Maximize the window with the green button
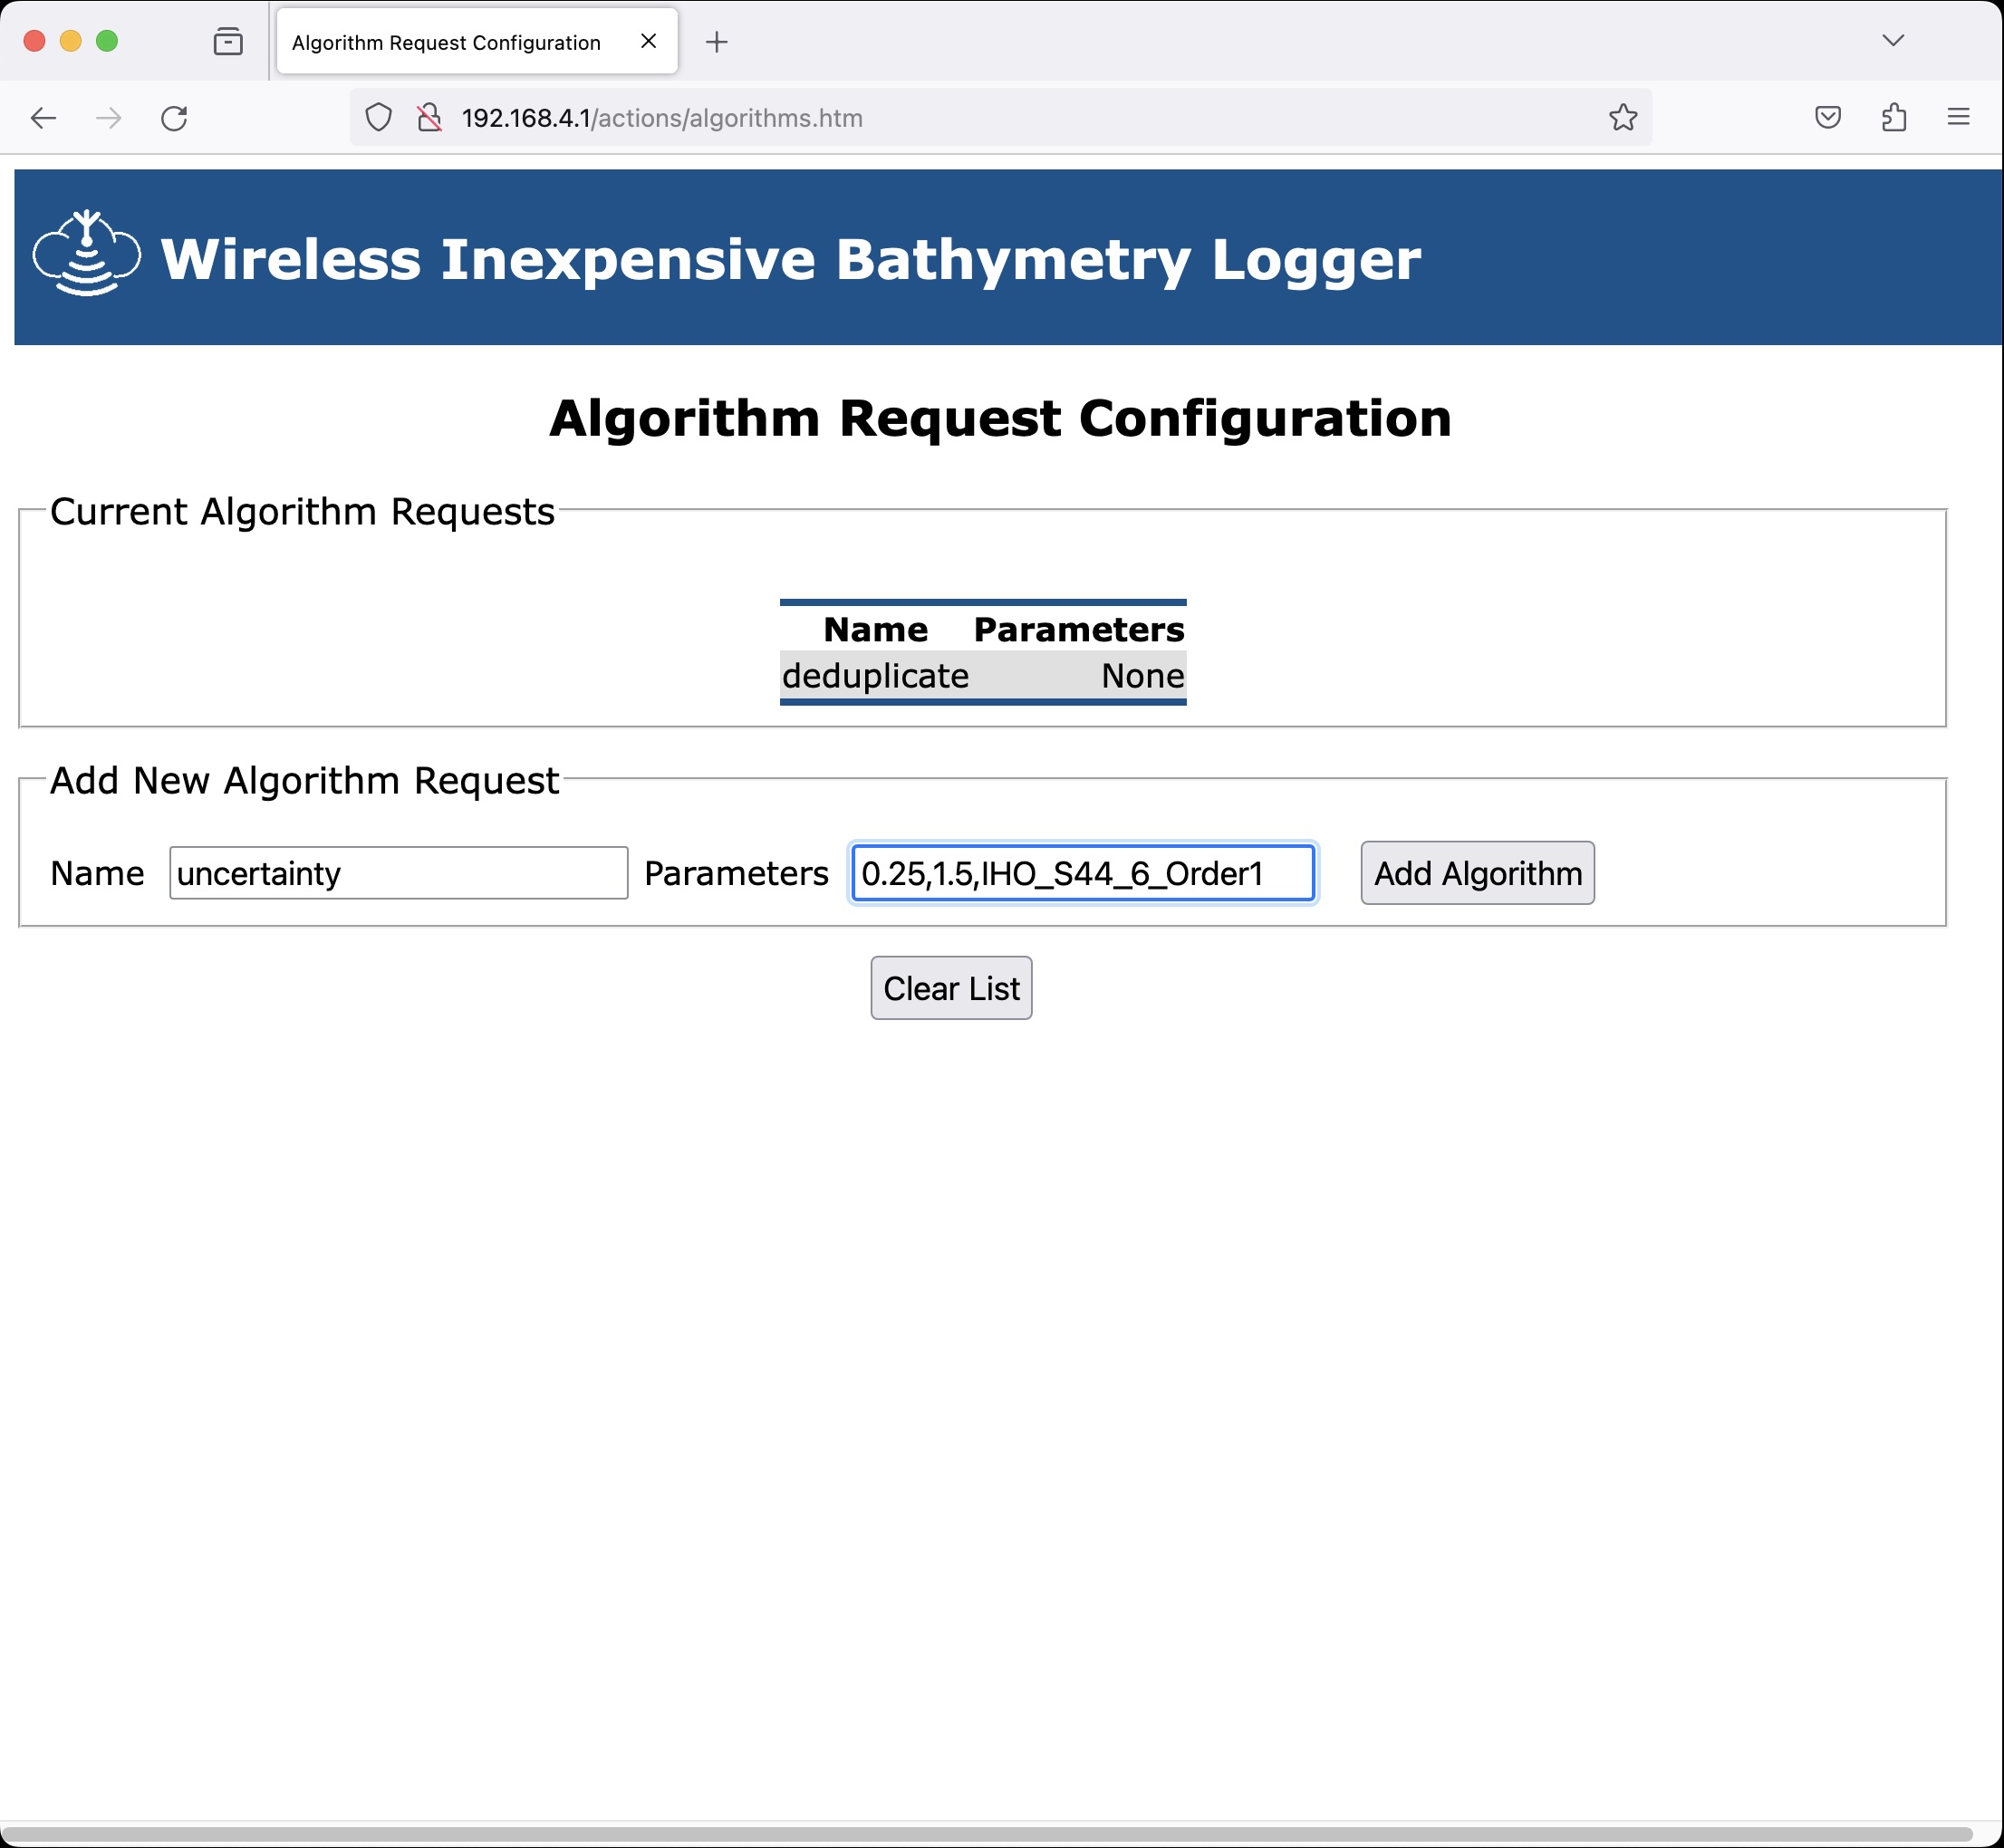This screenshot has height=1848, width=2004. 107,41
